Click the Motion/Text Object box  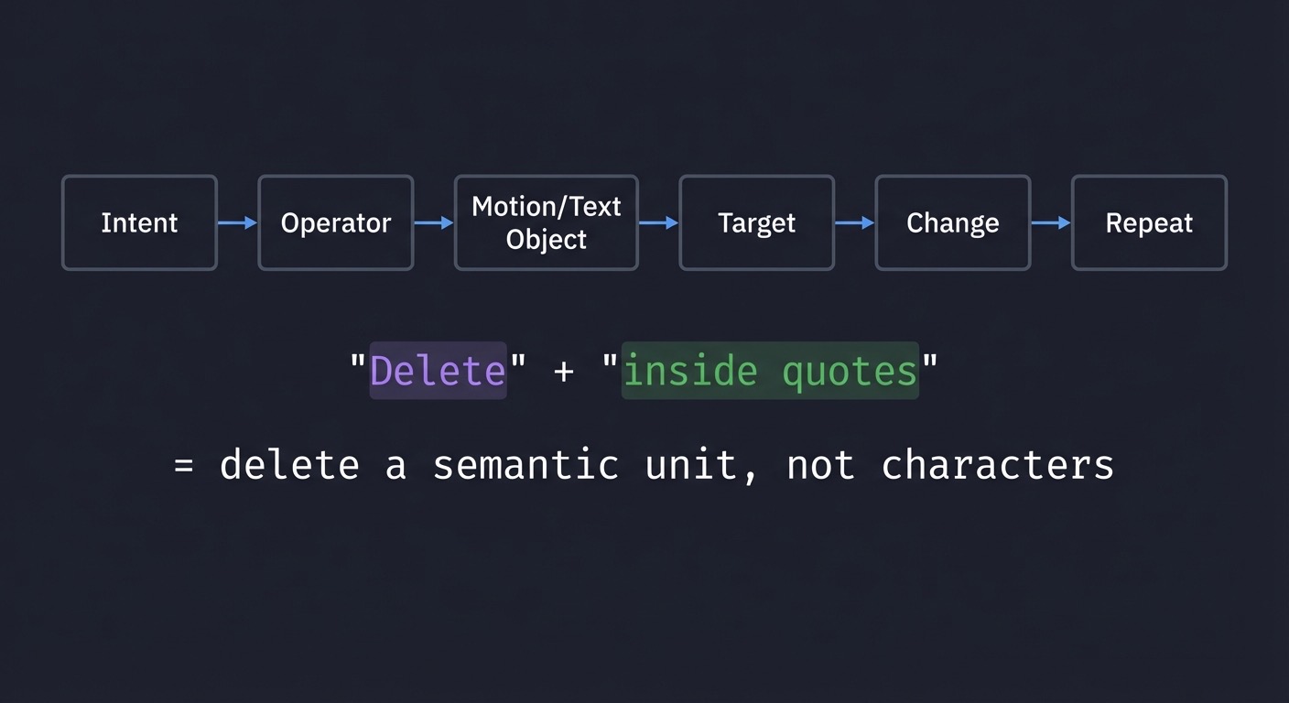[x=546, y=222]
